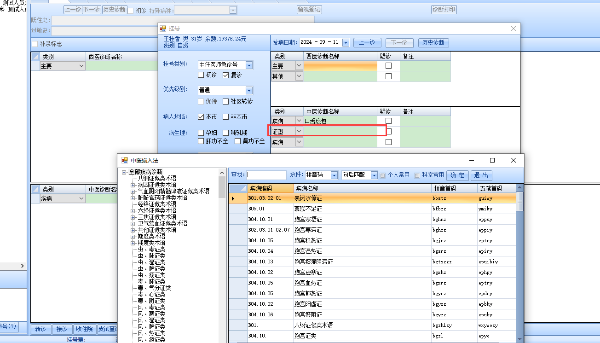Click the 中医输入法 window title icon
Viewport: 600px width, 343px height.
(124, 160)
